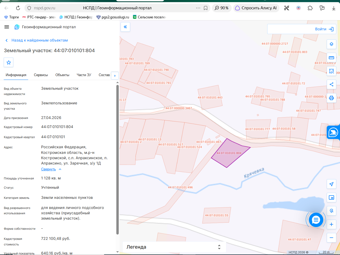Click the info panel vertical scrollbar
340x255 pixels.
(117, 160)
